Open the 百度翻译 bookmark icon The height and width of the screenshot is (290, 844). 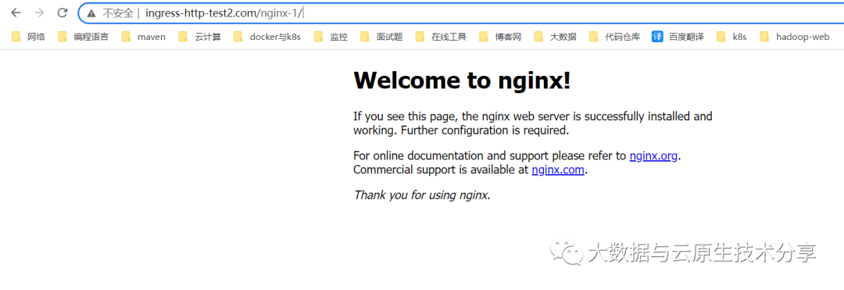657,37
